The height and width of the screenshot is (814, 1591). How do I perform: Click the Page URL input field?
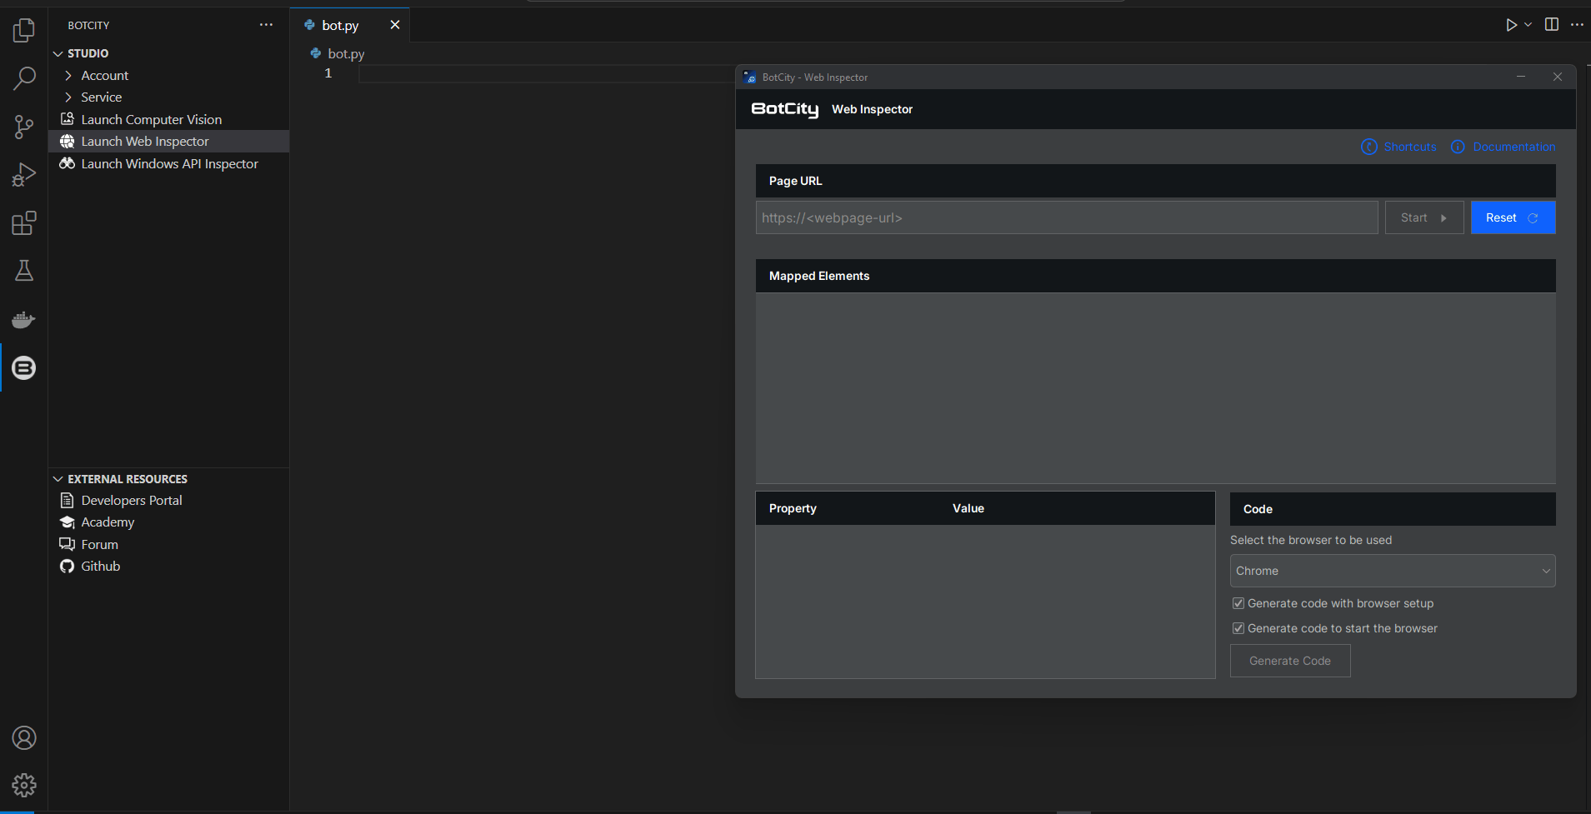pyautogui.click(x=1067, y=217)
